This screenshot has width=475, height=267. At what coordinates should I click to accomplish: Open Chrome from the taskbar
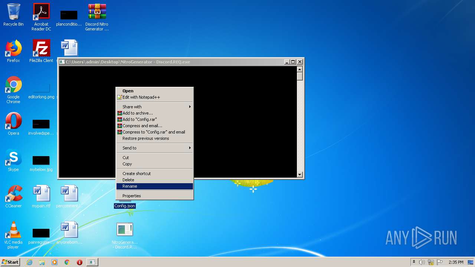(x=67, y=262)
